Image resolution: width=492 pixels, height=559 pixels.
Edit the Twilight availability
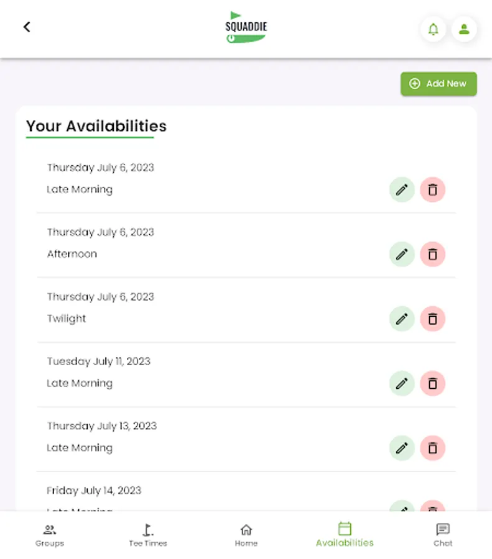(402, 319)
